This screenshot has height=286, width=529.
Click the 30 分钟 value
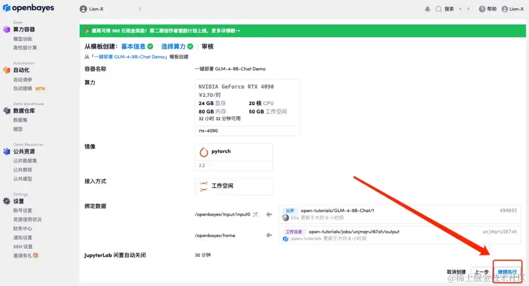[203, 255]
